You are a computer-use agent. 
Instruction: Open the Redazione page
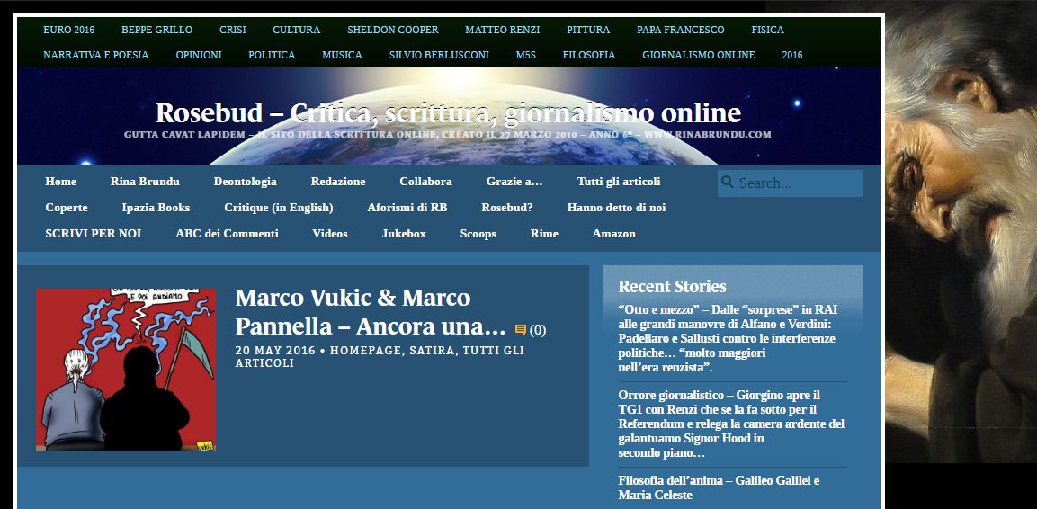click(x=338, y=181)
